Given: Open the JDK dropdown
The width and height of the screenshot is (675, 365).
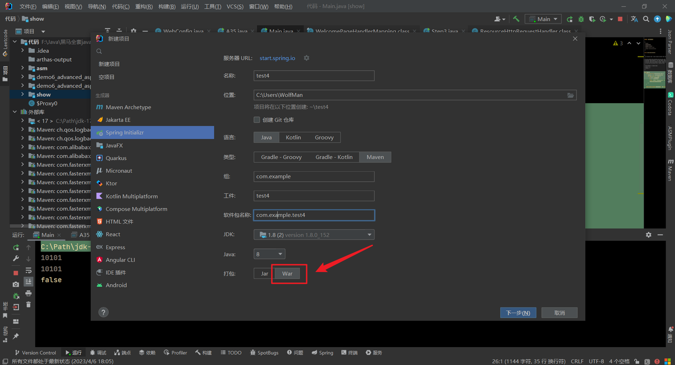Looking at the screenshot, I should (314, 234).
